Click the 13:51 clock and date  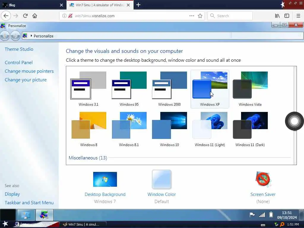[287, 215]
